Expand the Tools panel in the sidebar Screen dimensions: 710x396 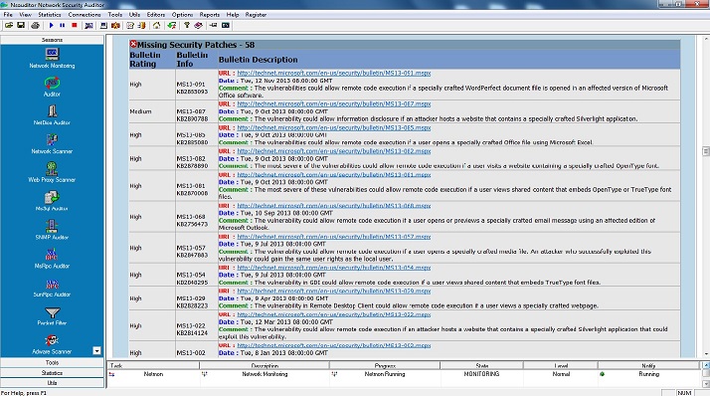[x=52, y=362]
